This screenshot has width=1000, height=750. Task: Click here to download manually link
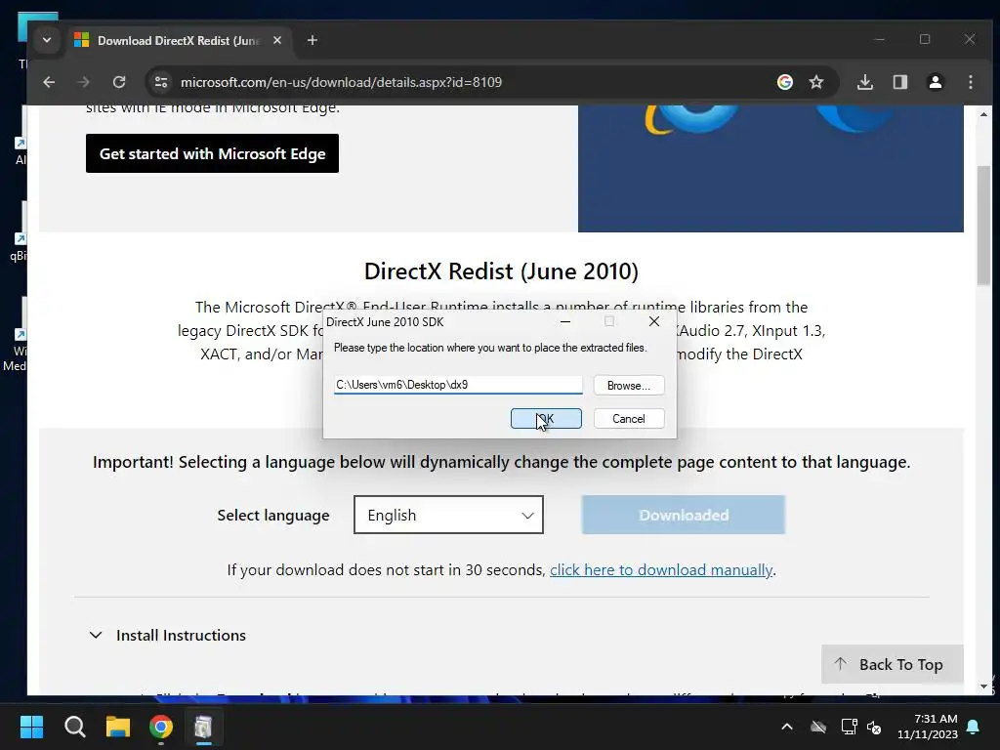click(x=661, y=569)
